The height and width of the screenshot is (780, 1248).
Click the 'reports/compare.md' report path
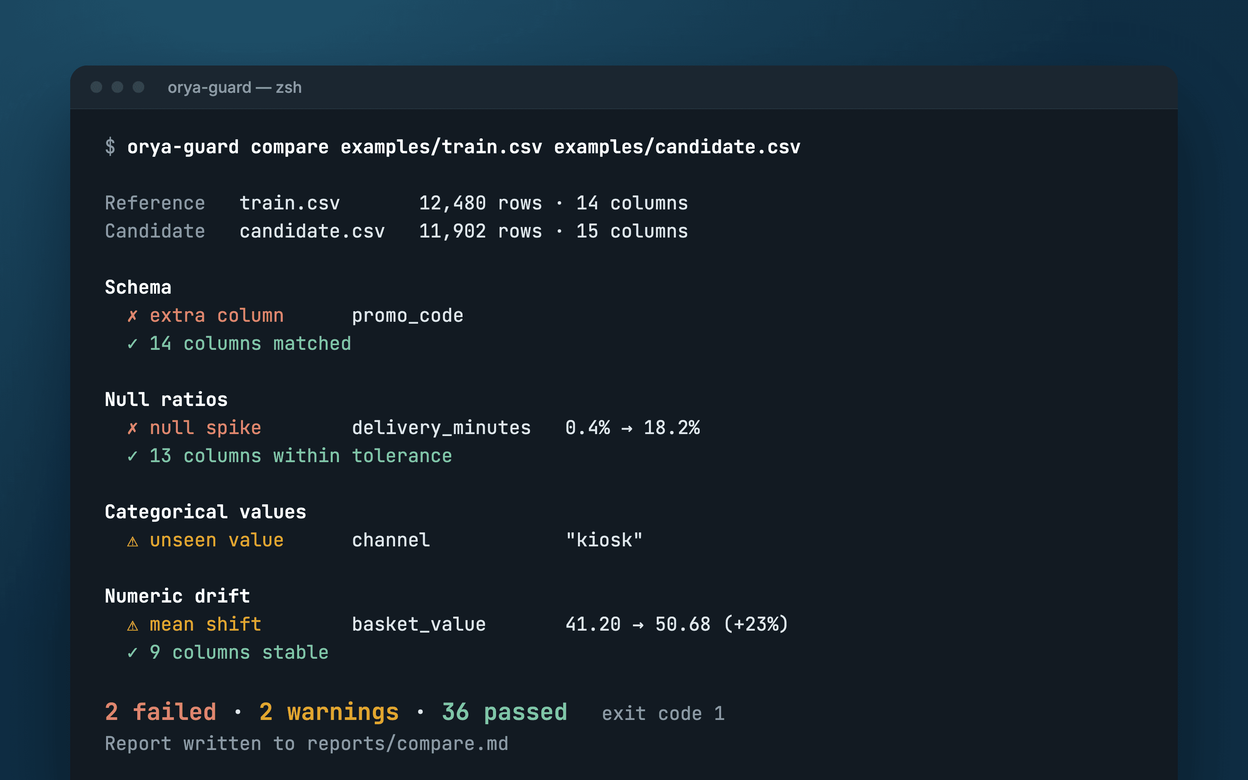point(408,744)
